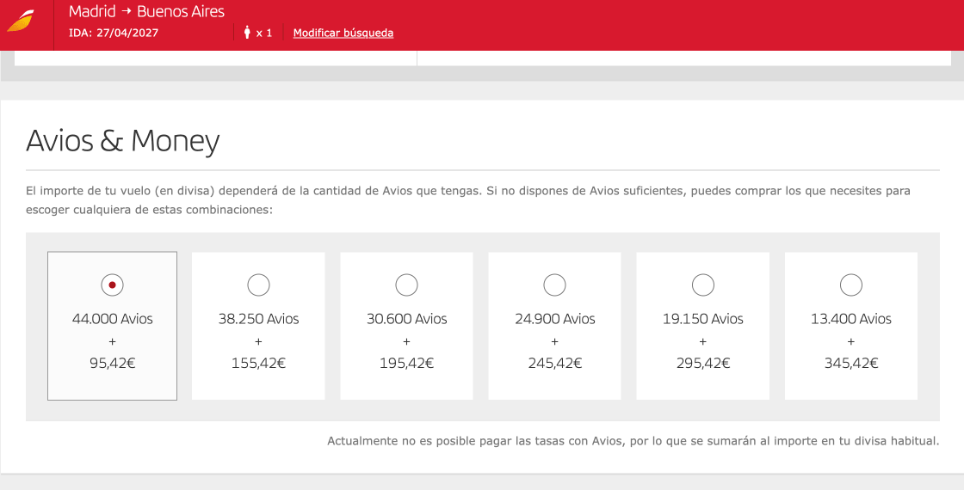This screenshot has height=490, width=964.
Task: Choose the 13.400 Avios radio option
Action: click(851, 285)
